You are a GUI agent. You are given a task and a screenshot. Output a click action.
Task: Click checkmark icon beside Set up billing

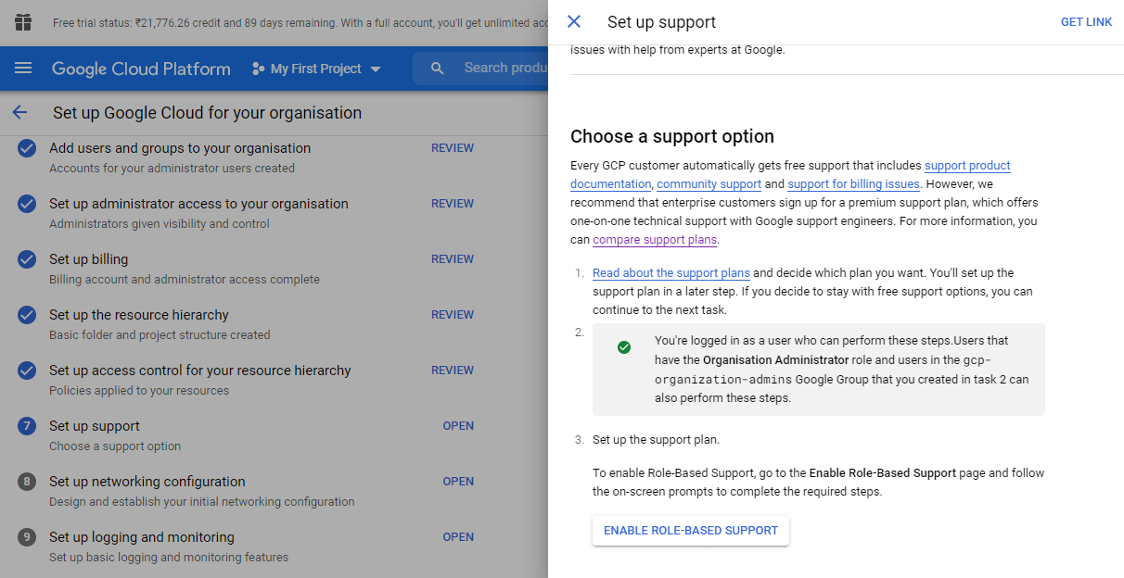pyautogui.click(x=27, y=259)
